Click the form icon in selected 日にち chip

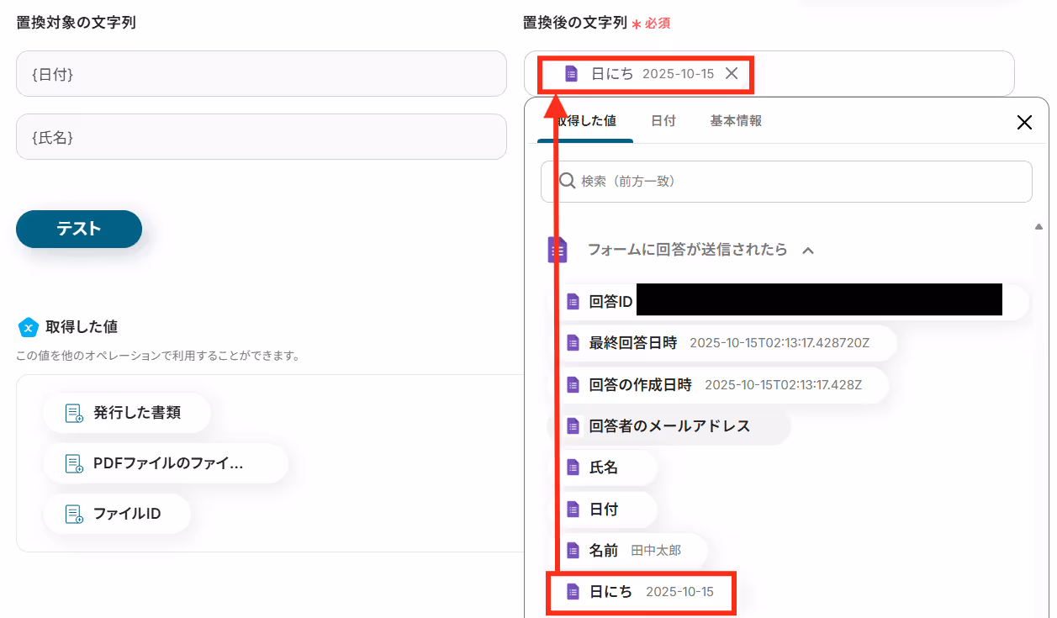(x=571, y=74)
